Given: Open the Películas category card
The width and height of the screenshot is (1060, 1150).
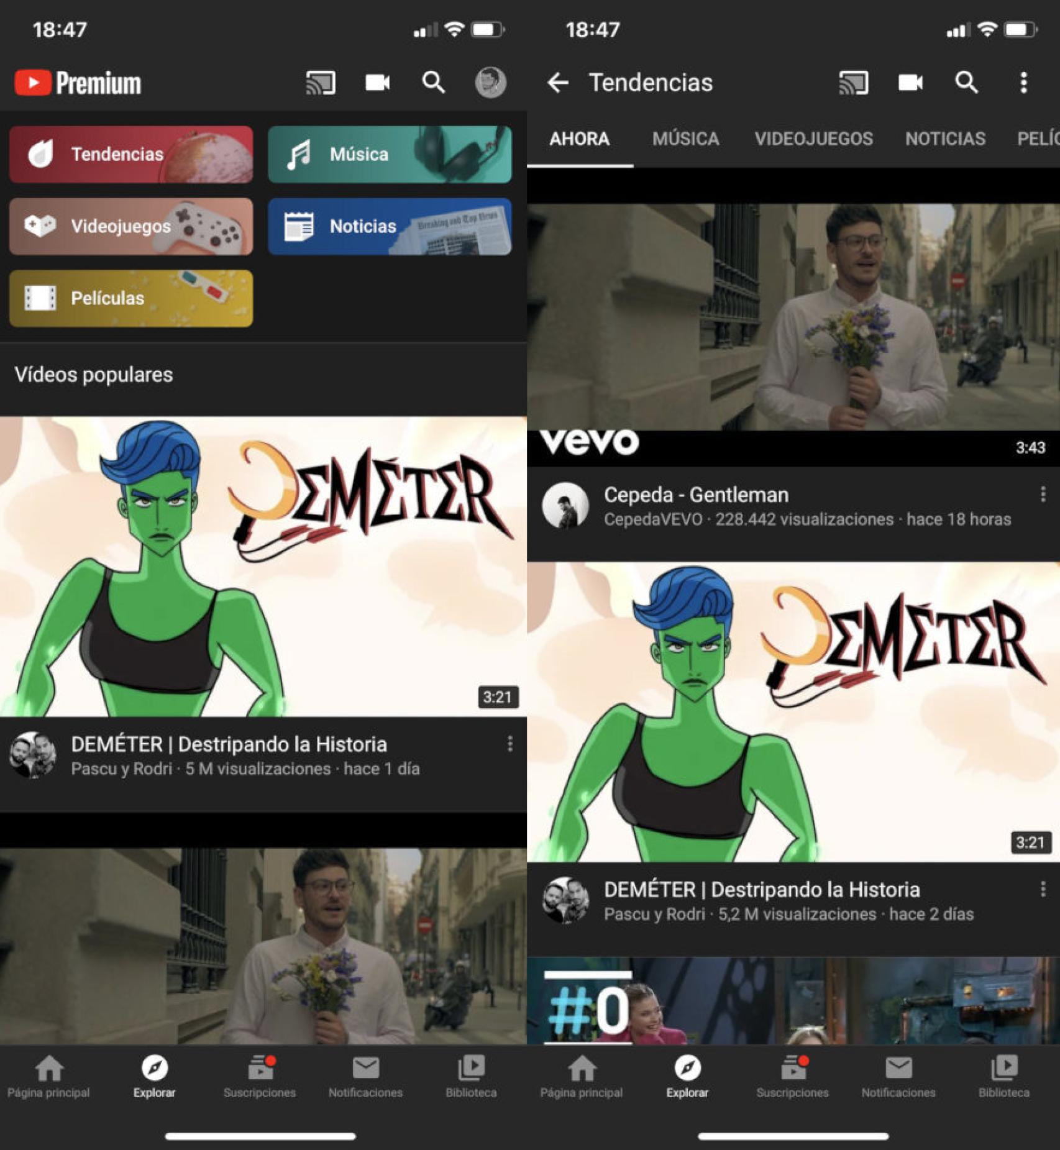Looking at the screenshot, I should click(x=131, y=298).
